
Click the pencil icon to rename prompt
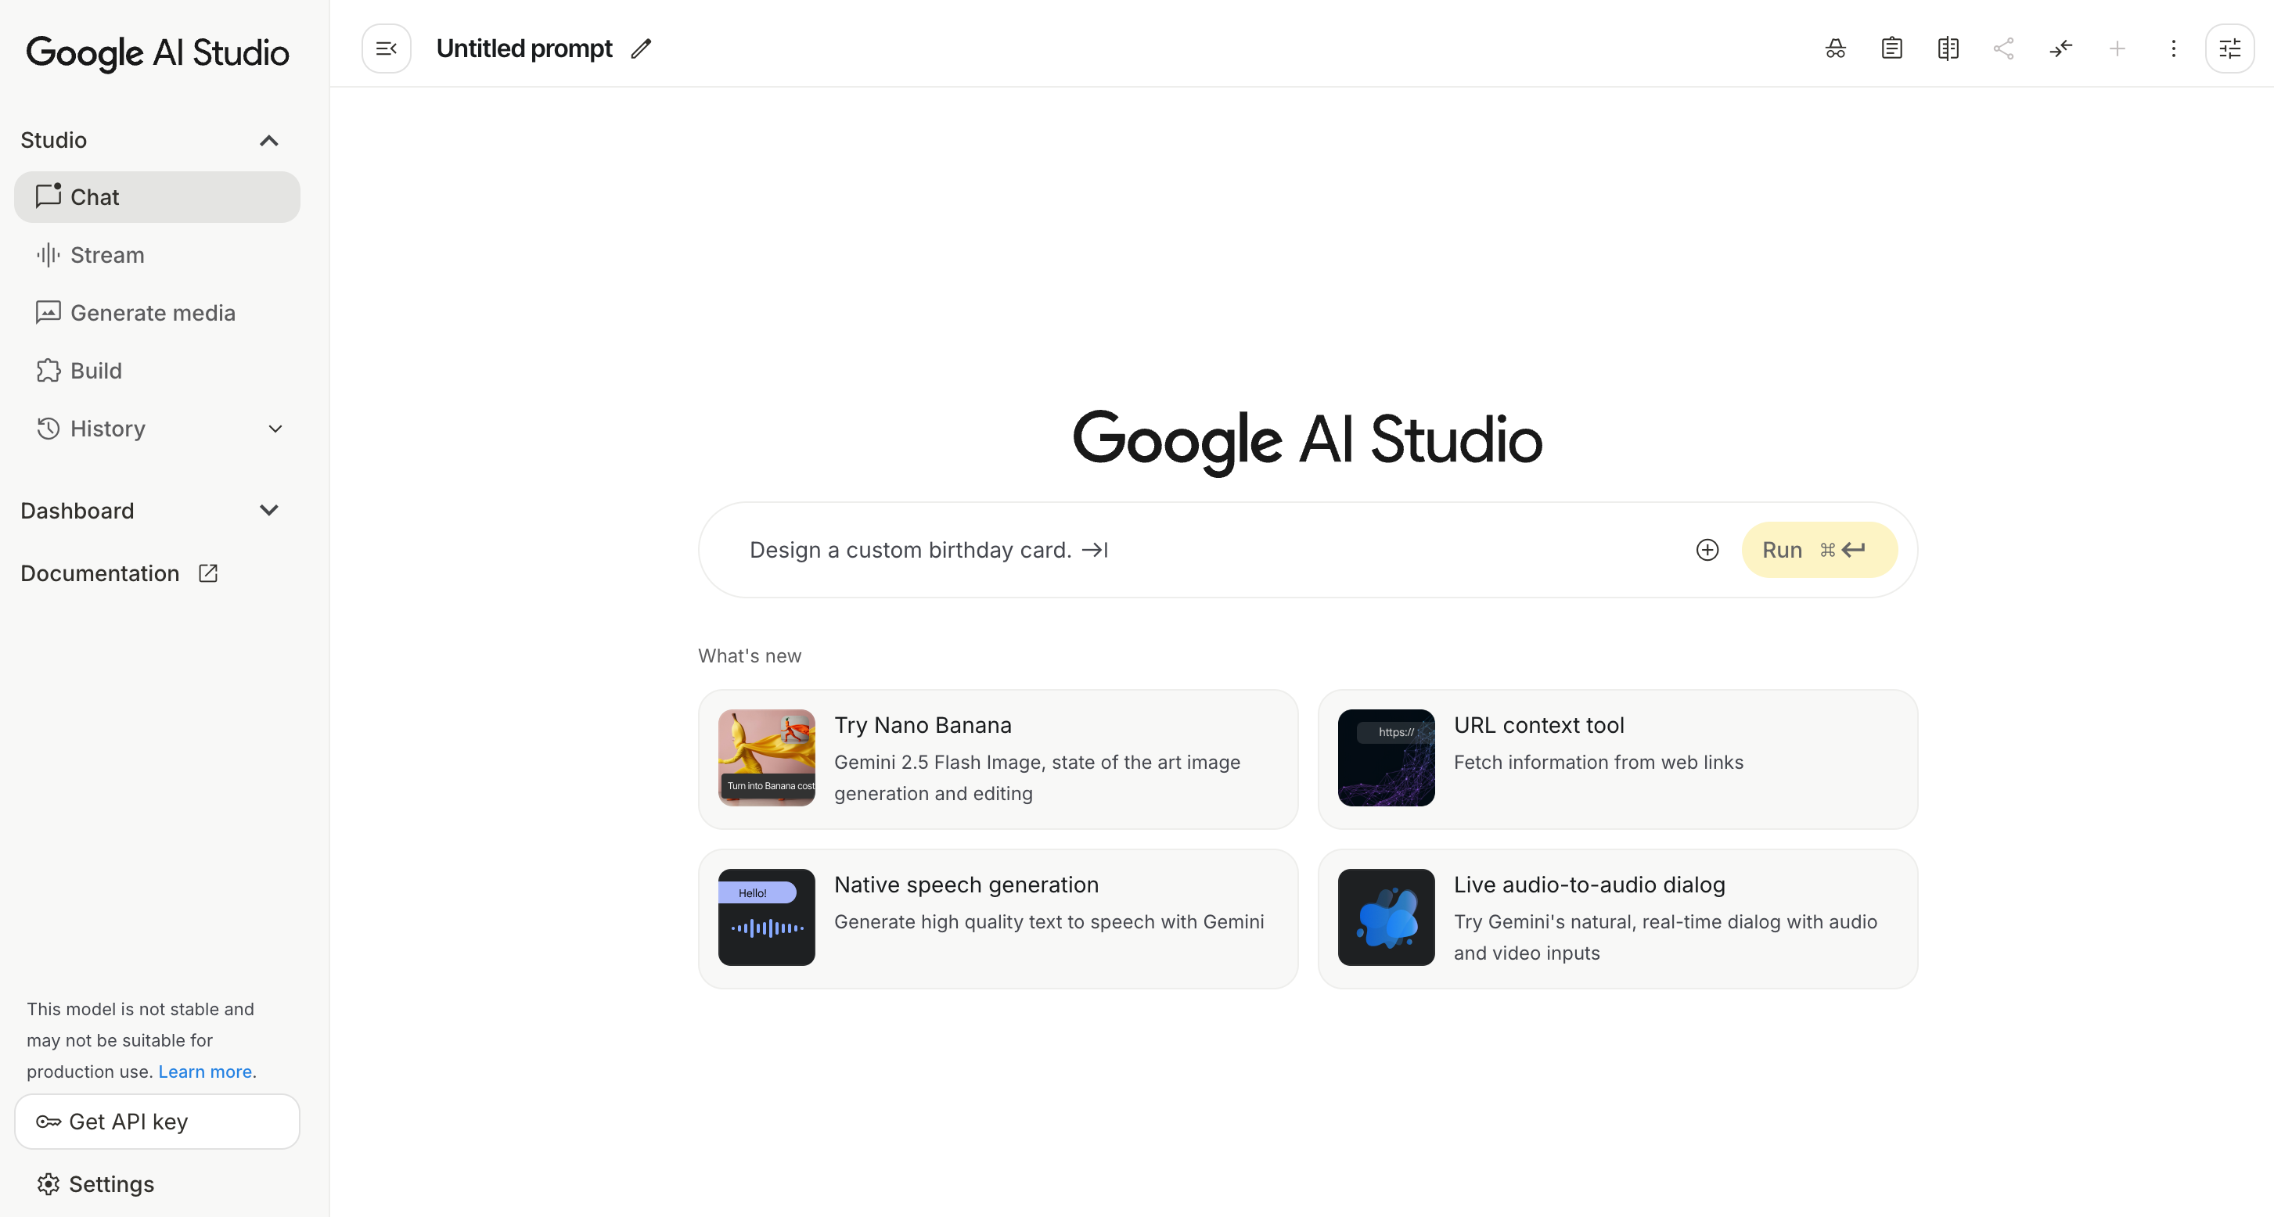click(x=641, y=48)
